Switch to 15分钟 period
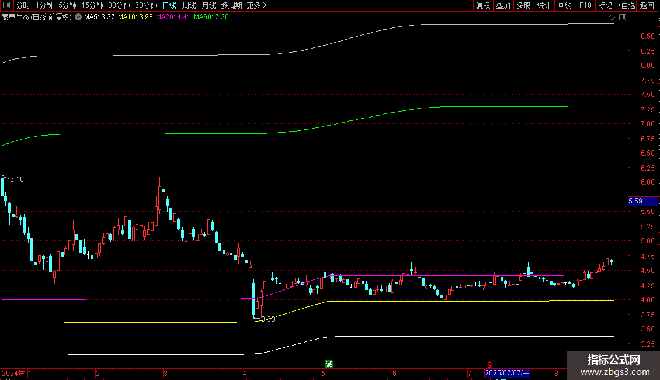The image size is (660, 380). click(92, 5)
